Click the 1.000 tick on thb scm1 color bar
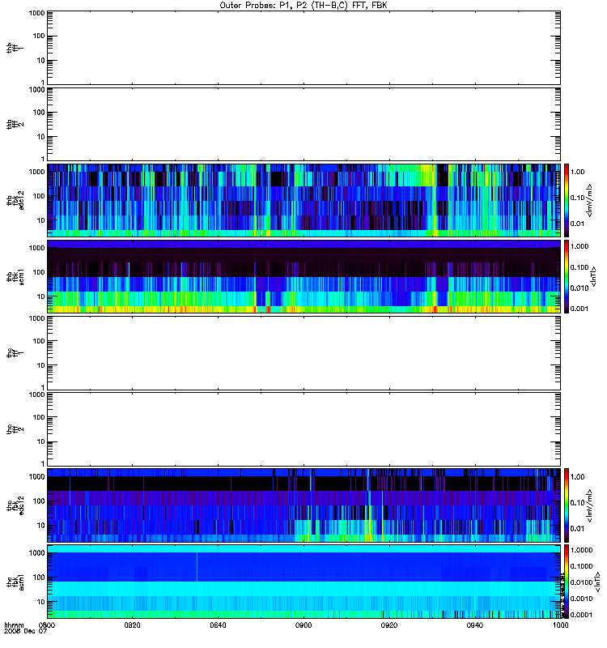The image size is (607, 648). tap(579, 246)
